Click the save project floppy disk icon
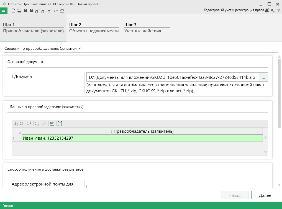Screen dimensions: 282x209 25,11
